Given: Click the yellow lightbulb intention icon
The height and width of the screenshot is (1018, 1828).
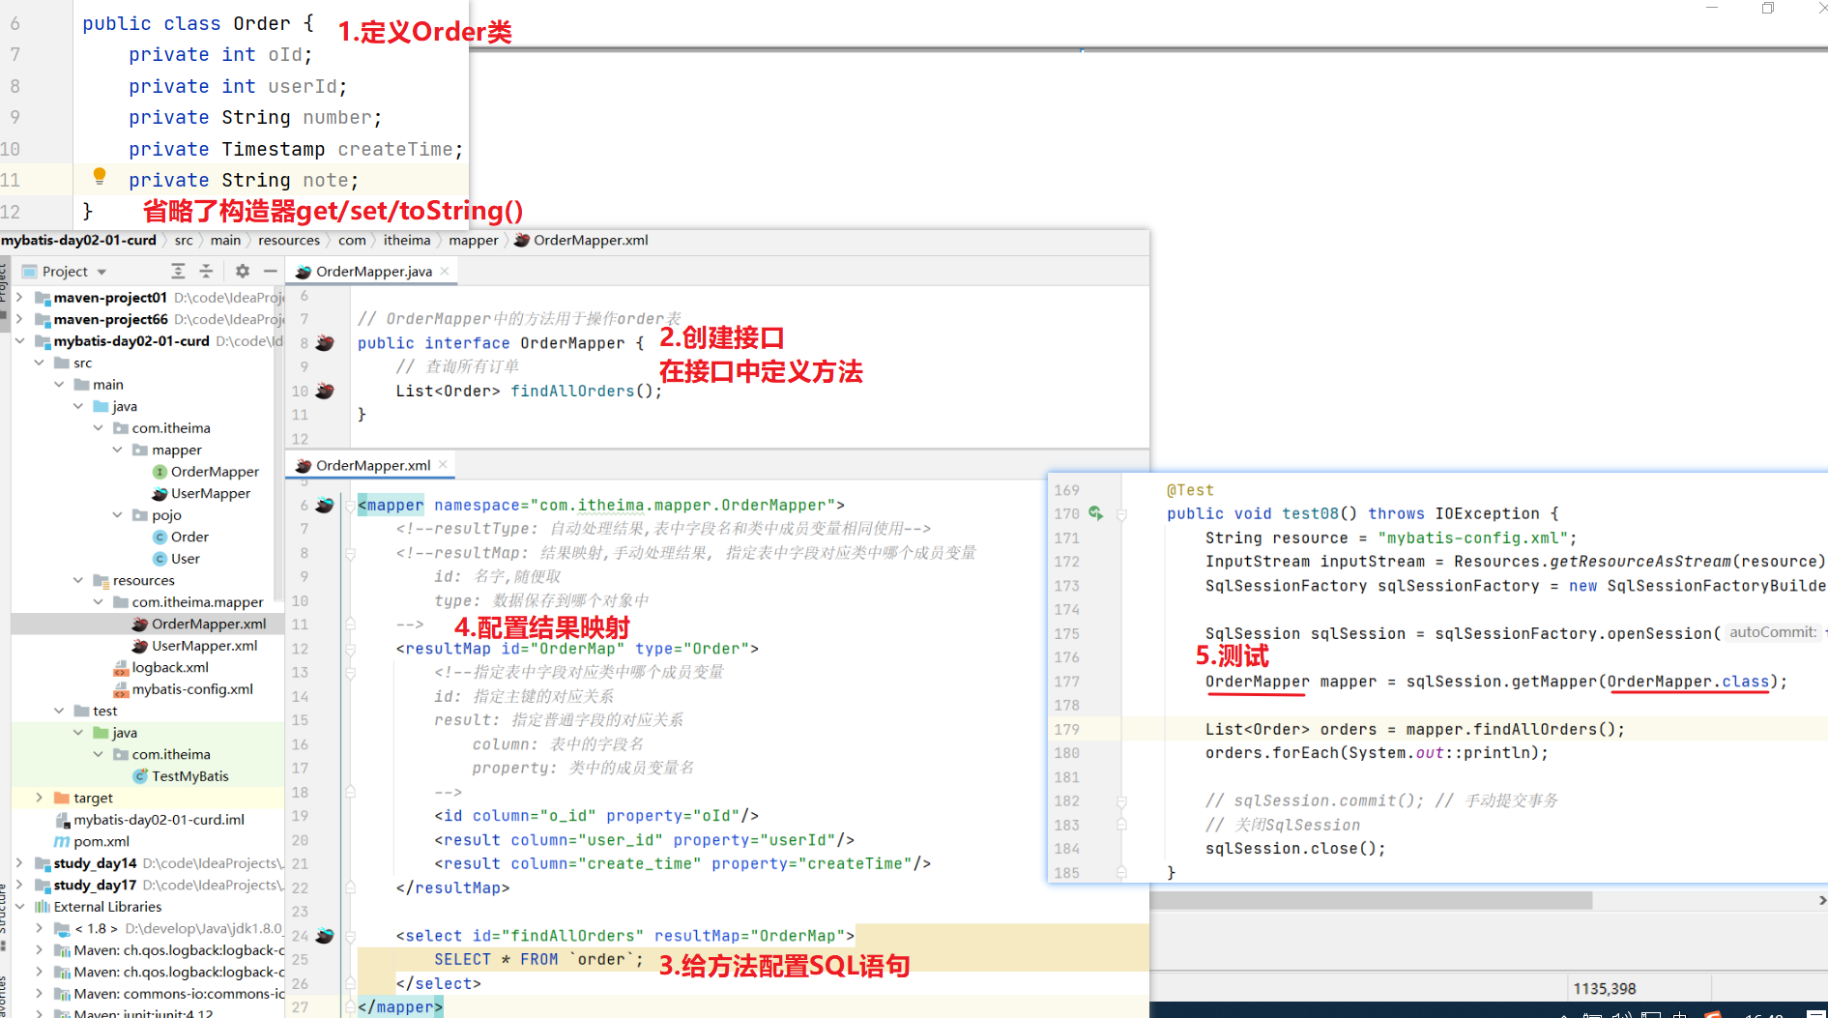Looking at the screenshot, I should tap(99, 176).
